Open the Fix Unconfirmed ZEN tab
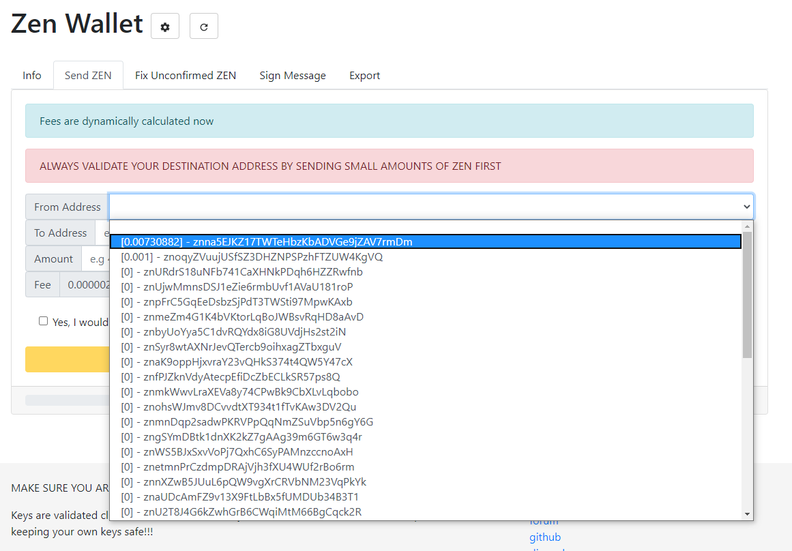The width and height of the screenshot is (792, 551). tap(186, 75)
